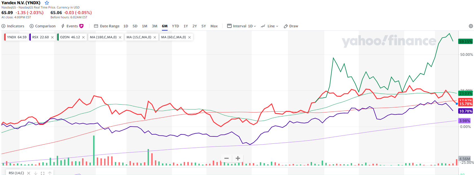Select the YTD time range

coord(175,26)
